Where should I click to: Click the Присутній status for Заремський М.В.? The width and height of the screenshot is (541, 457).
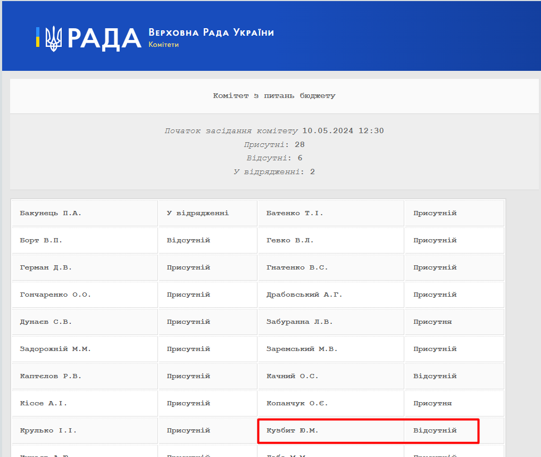coord(454,349)
